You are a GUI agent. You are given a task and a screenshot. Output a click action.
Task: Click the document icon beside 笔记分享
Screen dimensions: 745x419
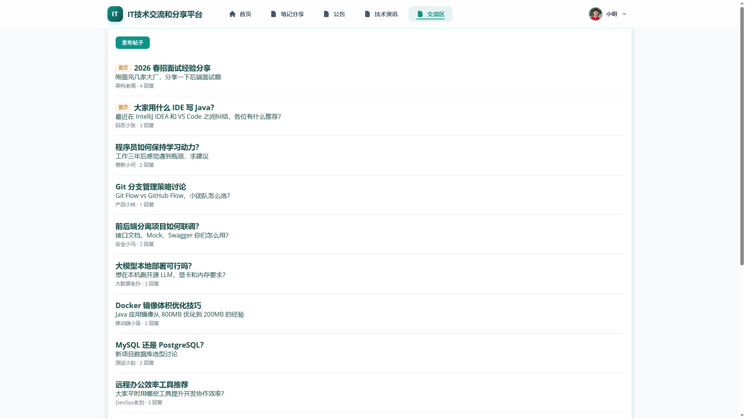(274, 14)
